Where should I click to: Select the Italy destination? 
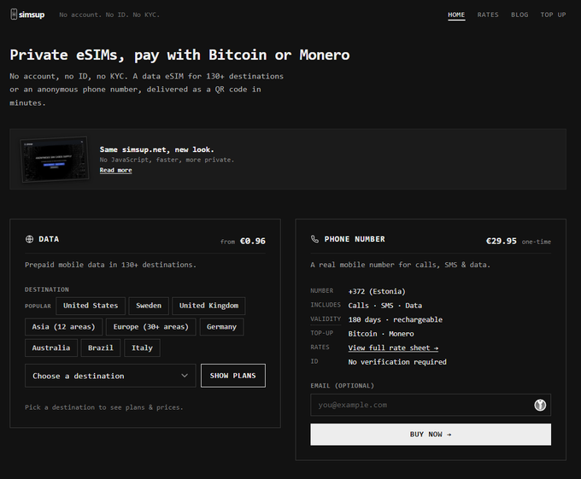click(x=143, y=348)
